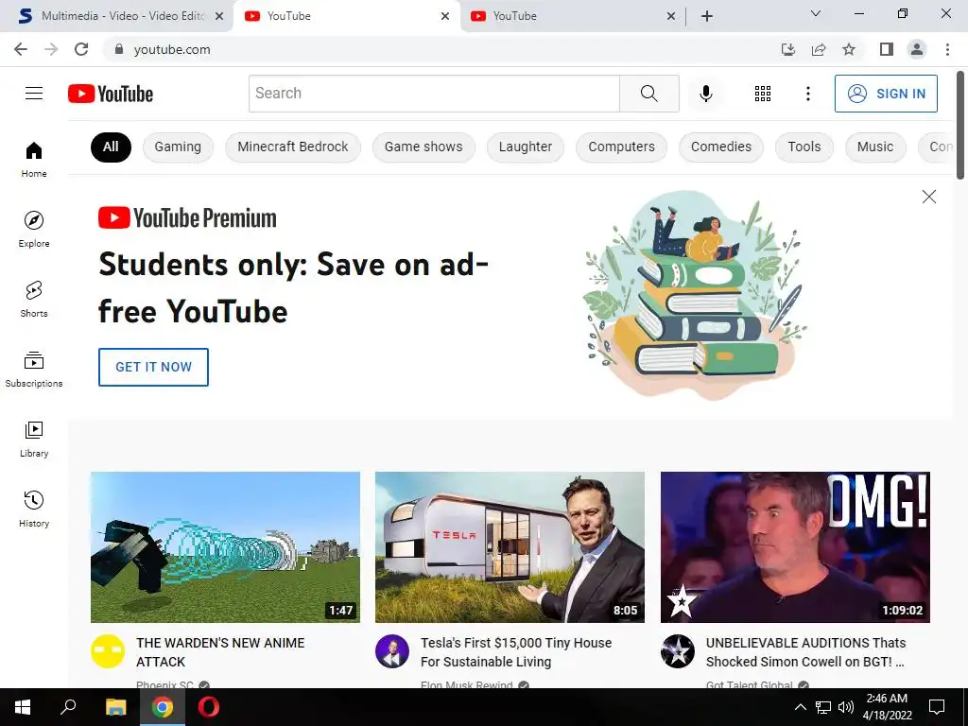968x726 pixels.
Task: Select the Music filter chip
Action: click(x=875, y=147)
